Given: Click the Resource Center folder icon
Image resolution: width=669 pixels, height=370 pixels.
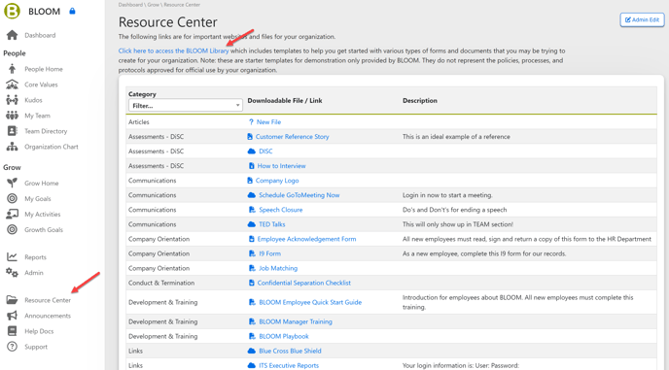Looking at the screenshot, I should (12, 300).
